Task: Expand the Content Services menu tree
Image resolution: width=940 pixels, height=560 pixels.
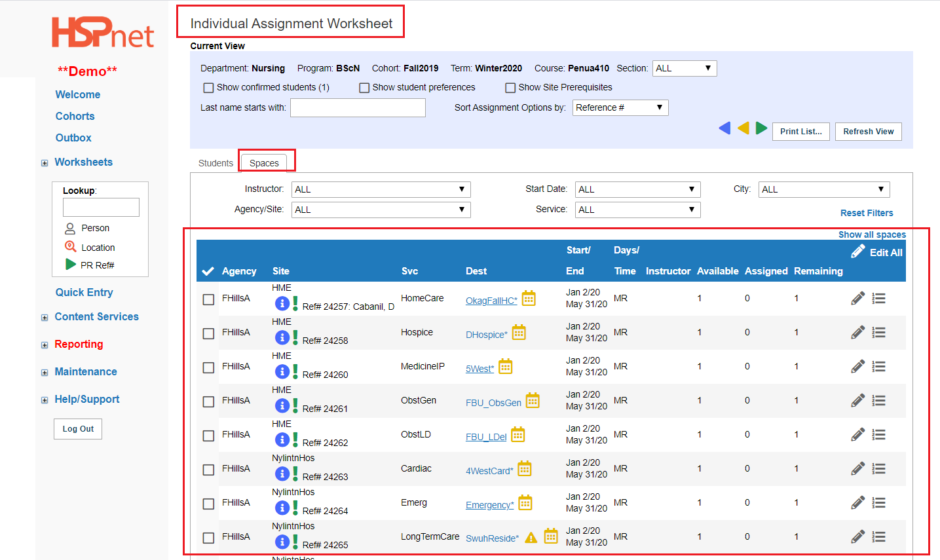Action: 45,318
